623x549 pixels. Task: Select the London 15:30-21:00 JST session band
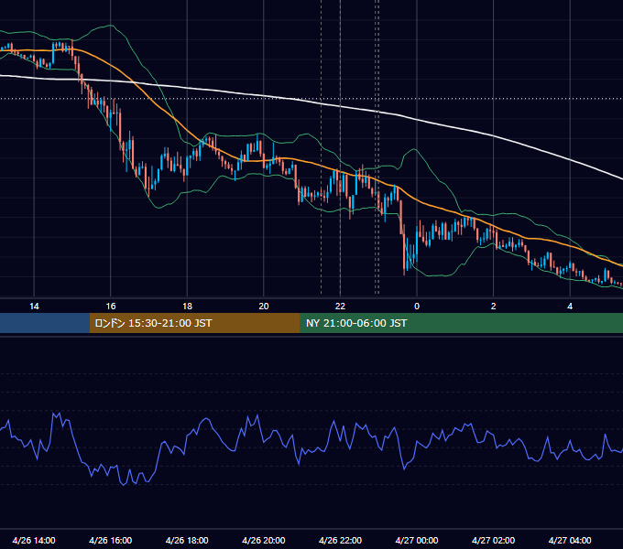pyautogui.click(x=194, y=323)
